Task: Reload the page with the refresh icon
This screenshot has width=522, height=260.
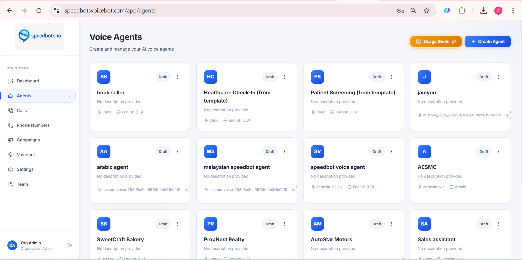Action: click(x=39, y=11)
